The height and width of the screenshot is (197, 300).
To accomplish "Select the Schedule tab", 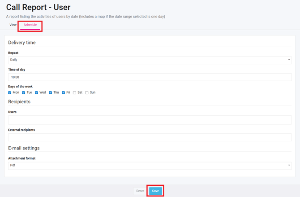I will [x=30, y=25].
